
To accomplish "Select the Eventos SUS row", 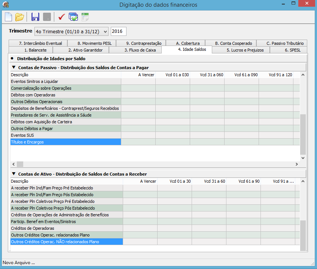I will pos(66,135).
